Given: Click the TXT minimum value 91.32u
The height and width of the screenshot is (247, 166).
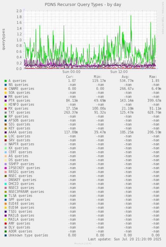Looking at the screenshot, I should (100, 113).
